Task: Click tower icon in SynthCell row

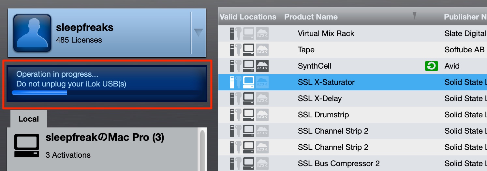Action: [x=232, y=66]
